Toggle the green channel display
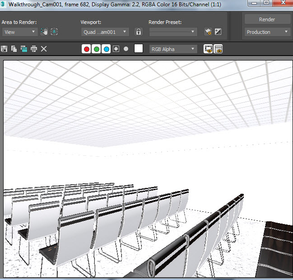Image resolution: width=293 pixels, height=280 pixels. [x=97, y=49]
